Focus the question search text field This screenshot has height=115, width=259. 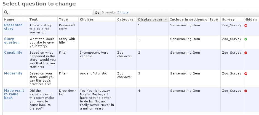[x=51, y=12]
